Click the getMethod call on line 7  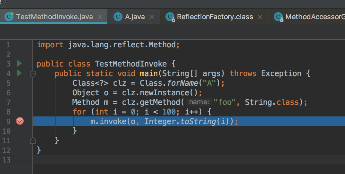point(167,102)
